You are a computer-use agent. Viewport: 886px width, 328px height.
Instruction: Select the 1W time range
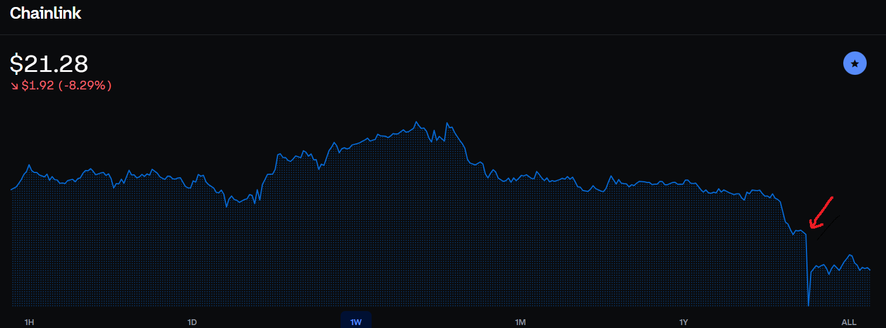click(x=356, y=321)
